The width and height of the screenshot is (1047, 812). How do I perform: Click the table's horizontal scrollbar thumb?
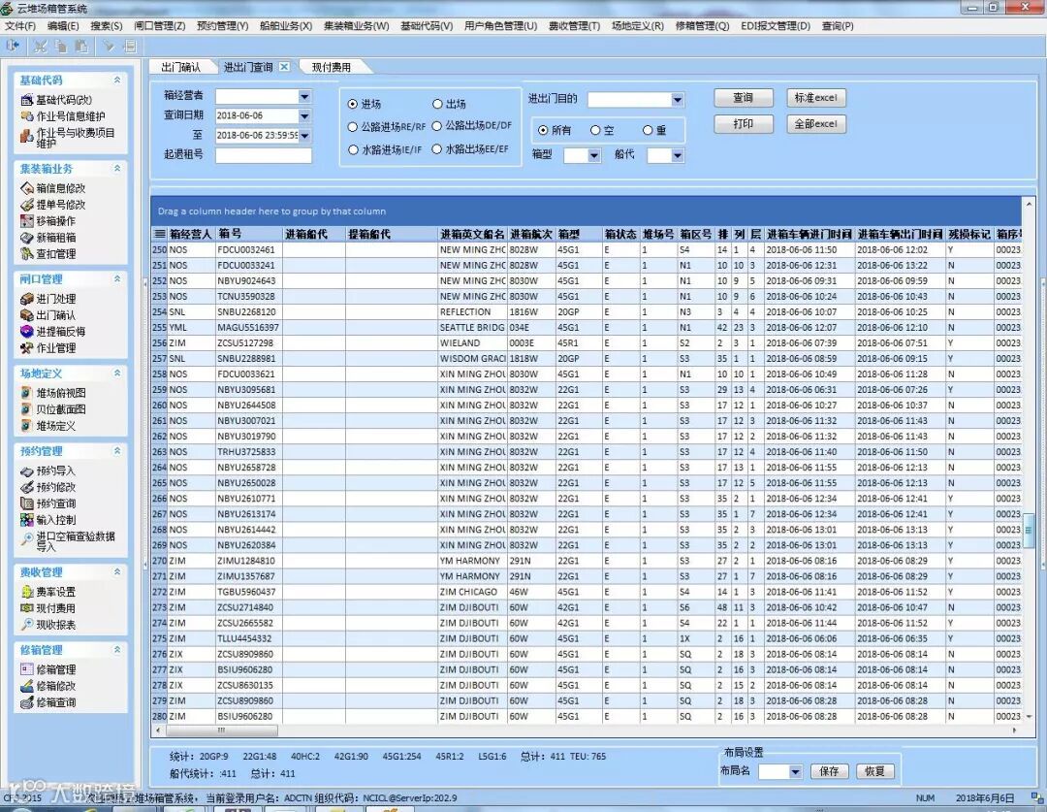pos(221,730)
